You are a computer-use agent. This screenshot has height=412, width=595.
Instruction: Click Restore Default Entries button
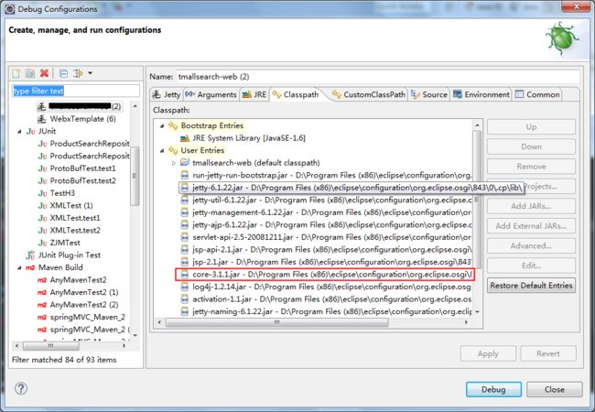click(531, 286)
